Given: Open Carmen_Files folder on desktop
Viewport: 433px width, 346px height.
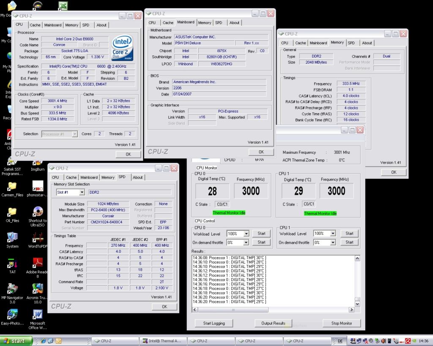Looking at the screenshot, I should [x=12, y=189].
